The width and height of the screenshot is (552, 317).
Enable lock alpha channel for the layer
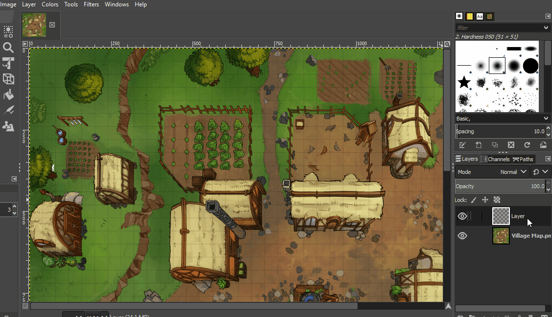[497, 199]
